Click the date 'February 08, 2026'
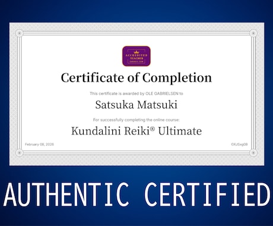Image resolution: width=273 pixels, height=226 pixels. coord(39,145)
